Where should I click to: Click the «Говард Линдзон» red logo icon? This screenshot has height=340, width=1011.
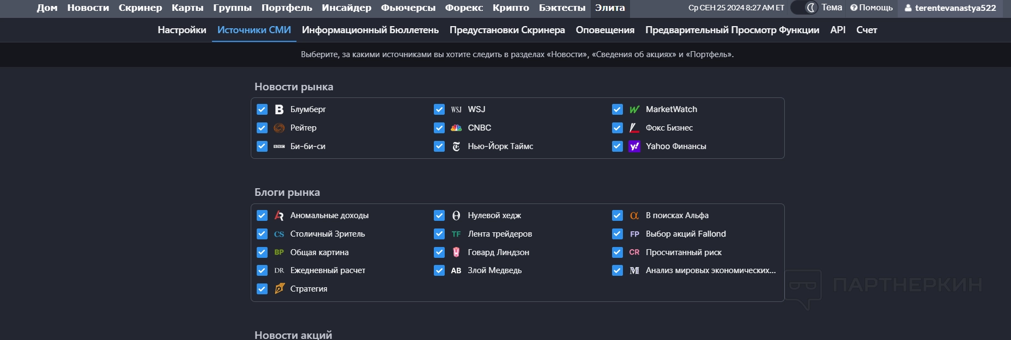456,252
